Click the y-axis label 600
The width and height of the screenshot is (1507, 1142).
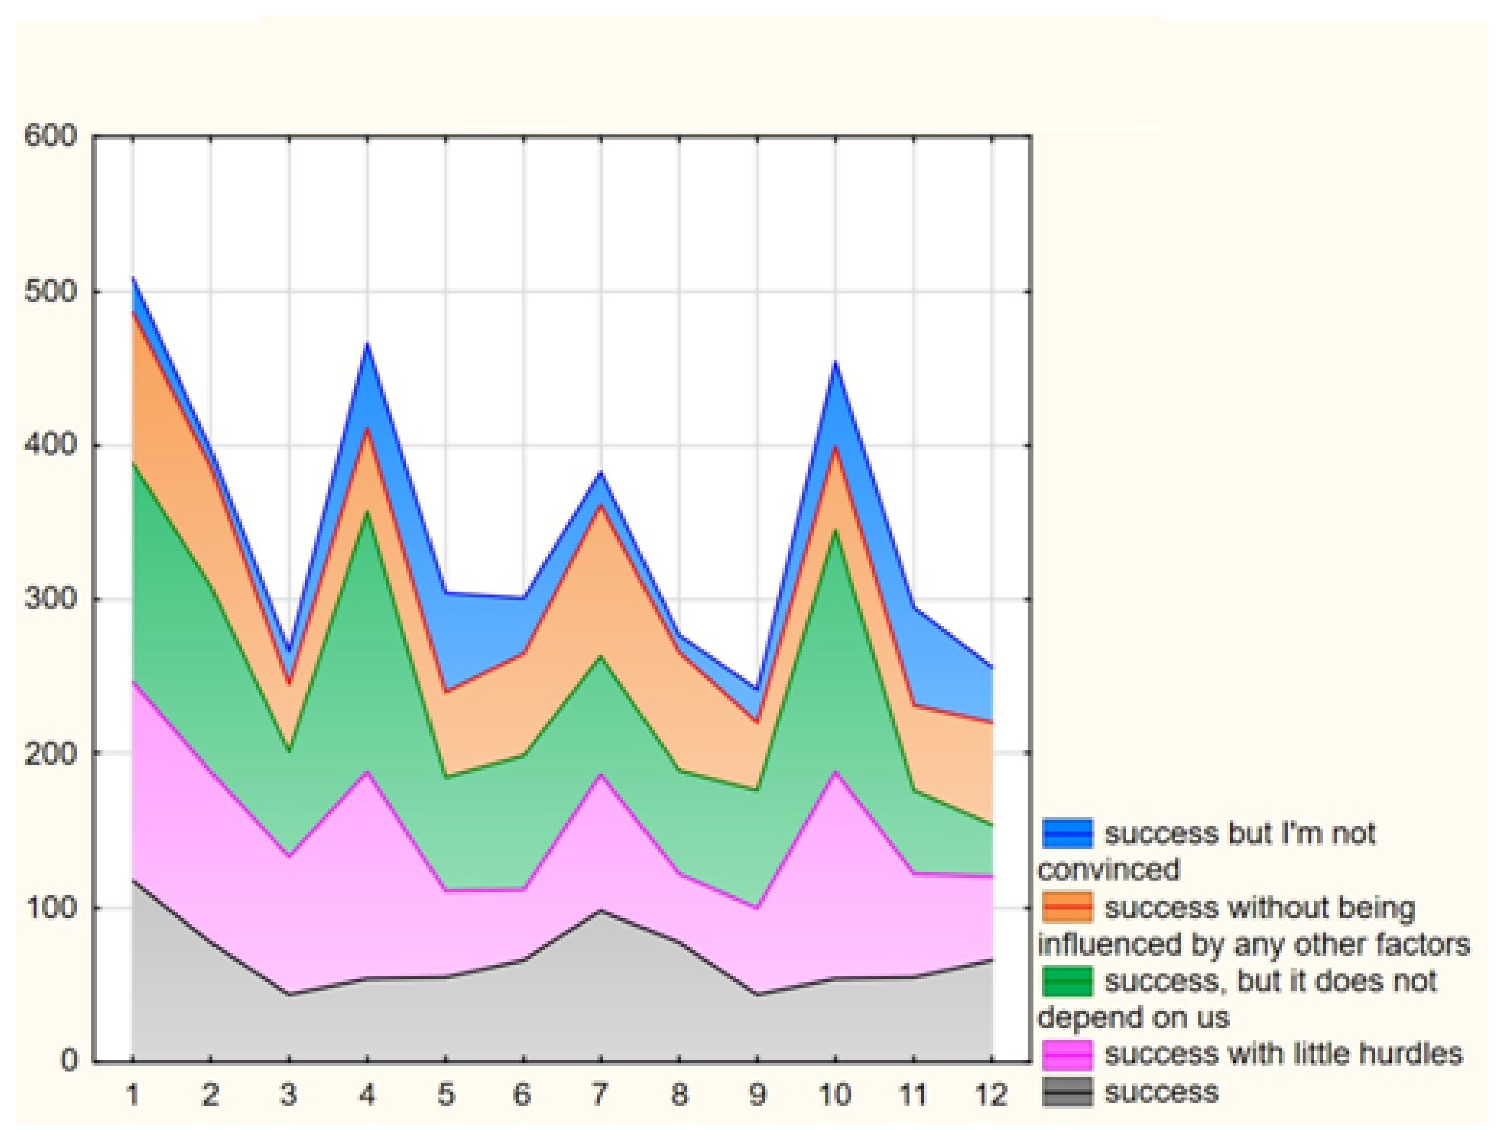click(x=52, y=135)
